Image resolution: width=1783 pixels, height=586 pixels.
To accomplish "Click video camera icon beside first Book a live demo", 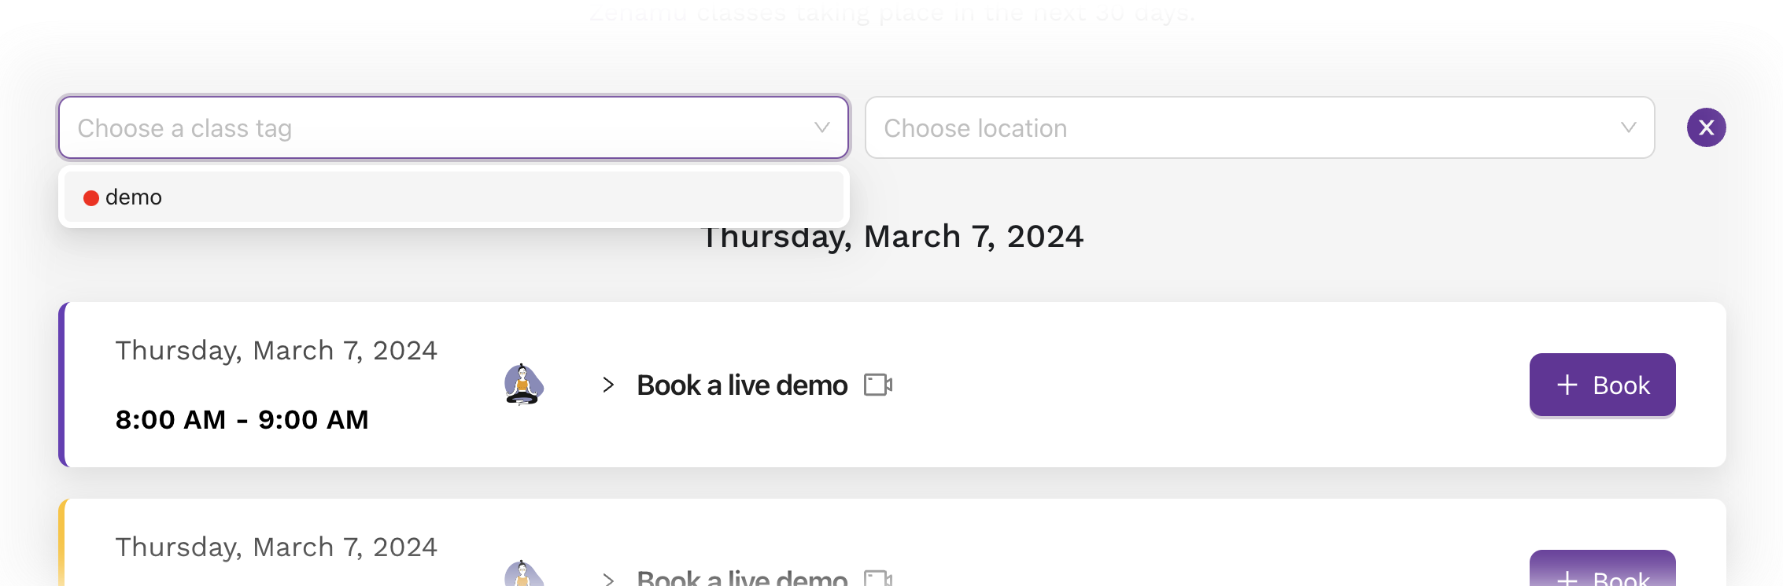I will click(x=878, y=385).
